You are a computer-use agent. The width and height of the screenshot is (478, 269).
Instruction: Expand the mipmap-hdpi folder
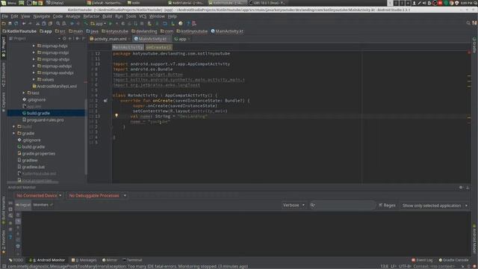34,46
